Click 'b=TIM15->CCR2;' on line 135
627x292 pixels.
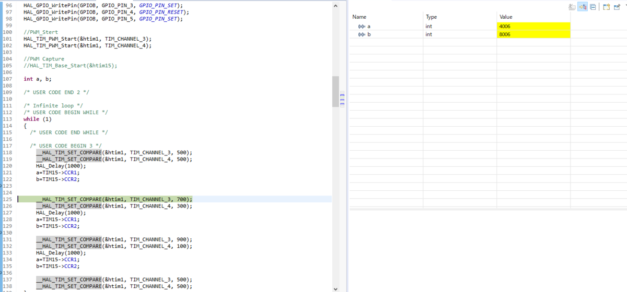(x=58, y=266)
